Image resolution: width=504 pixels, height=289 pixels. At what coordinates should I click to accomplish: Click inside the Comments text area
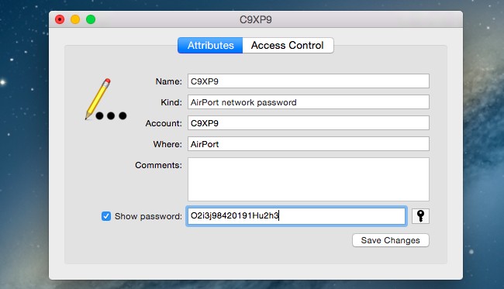[x=309, y=179]
